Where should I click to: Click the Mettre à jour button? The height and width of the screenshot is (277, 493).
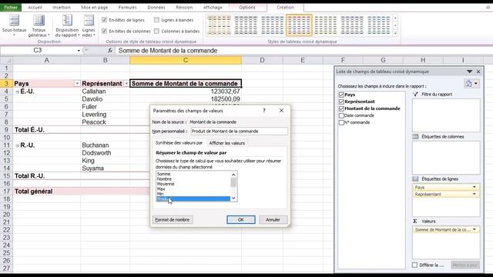tap(465, 265)
